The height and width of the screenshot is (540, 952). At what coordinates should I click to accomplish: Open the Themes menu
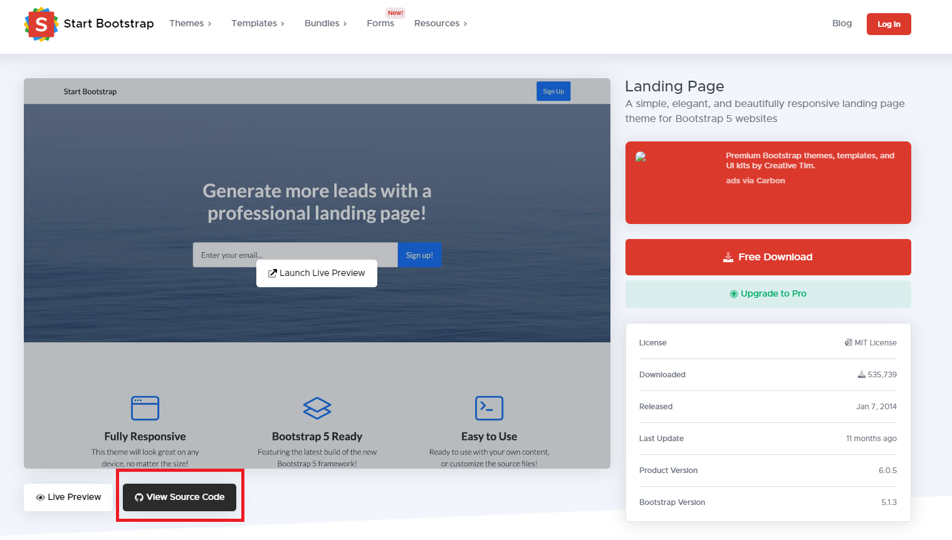coord(190,23)
